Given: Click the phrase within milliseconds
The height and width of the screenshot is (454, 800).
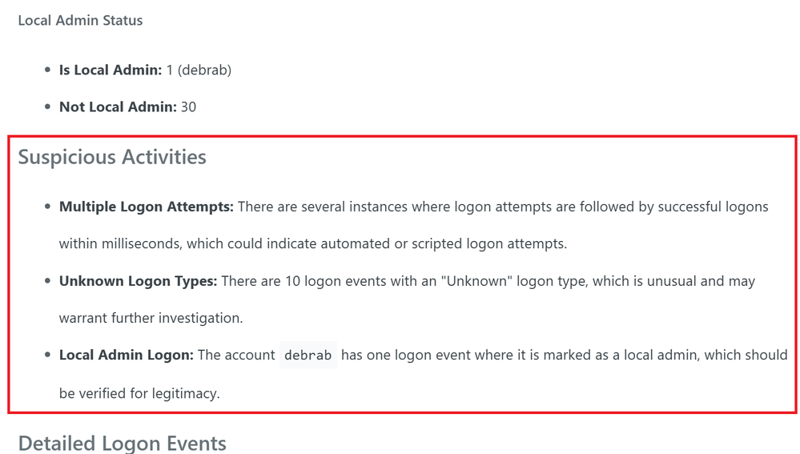Looking at the screenshot, I should pyautogui.click(x=120, y=244).
